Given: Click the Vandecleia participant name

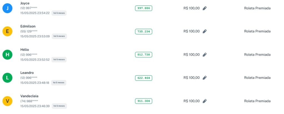Looking at the screenshot, I should (29, 96).
